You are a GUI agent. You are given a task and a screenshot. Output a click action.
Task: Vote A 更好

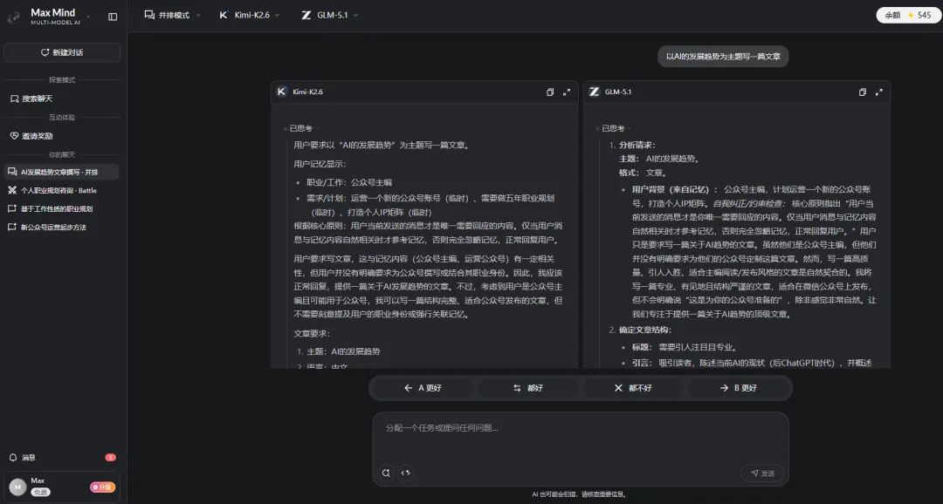(423, 388)
